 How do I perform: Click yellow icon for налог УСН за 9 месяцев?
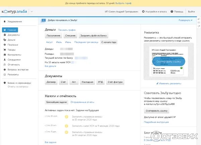pos(67,126)
